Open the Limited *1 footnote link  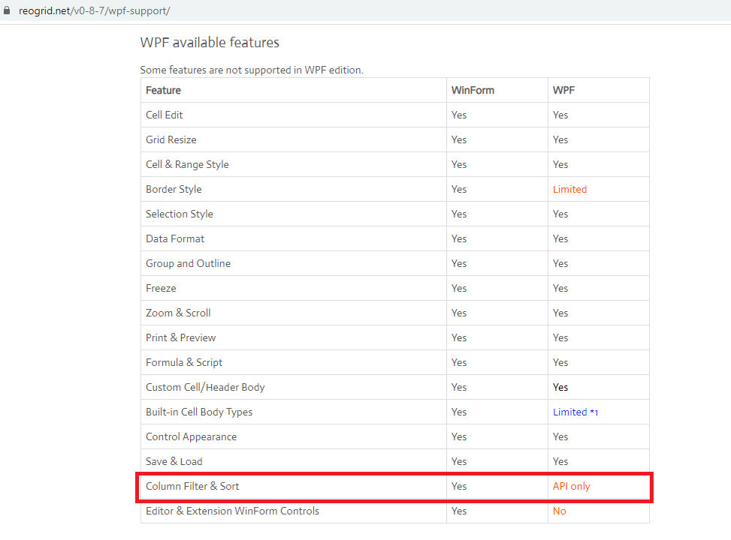pos(575,412)
